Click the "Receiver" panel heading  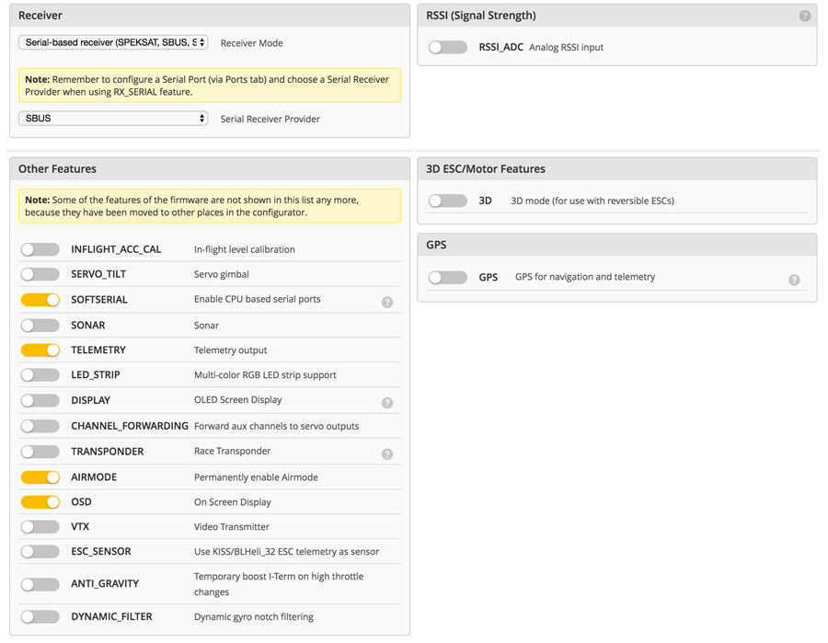(40, 16)
